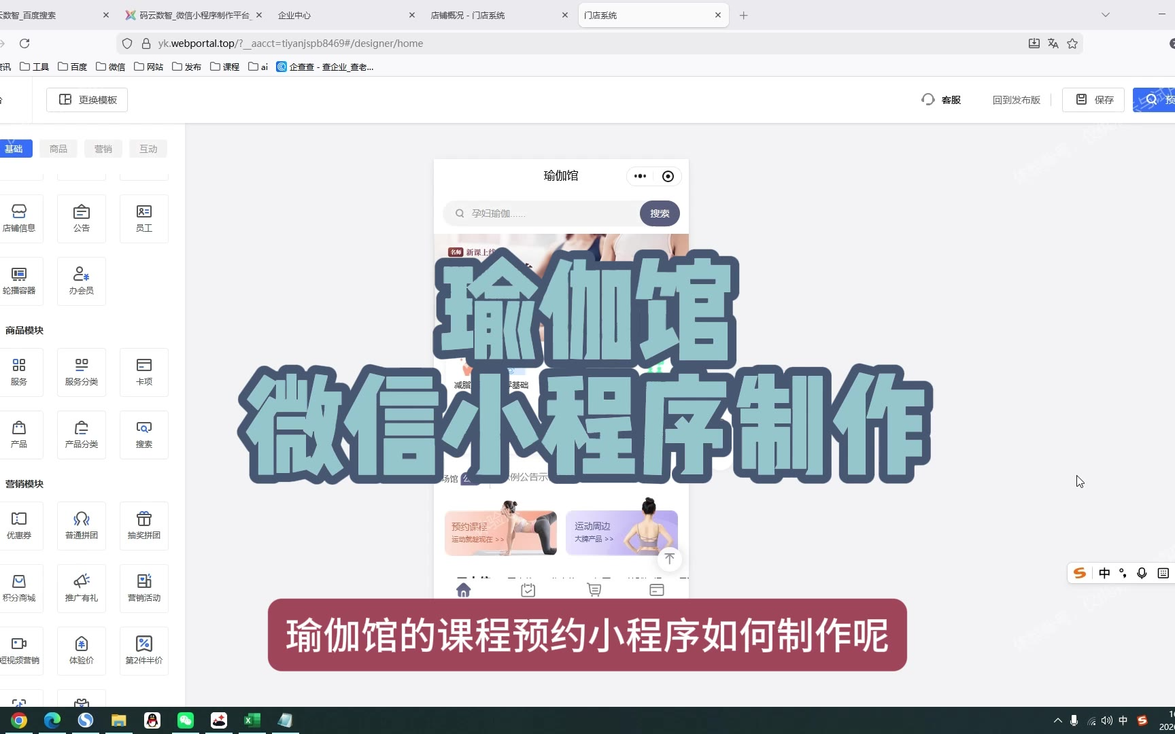This screenshot has height=734, width=1175.
Task: Switch to the 基础 component tab
Action: pyautogui.click(x=14, y=149)
